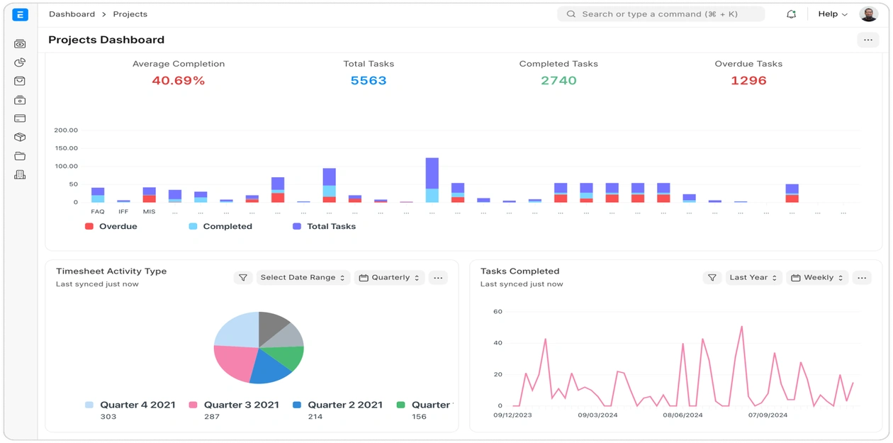Screen dimensions: 893x443
Task: Focus the search or command bar
Action: pyautogui.click(x=661, y=14)
